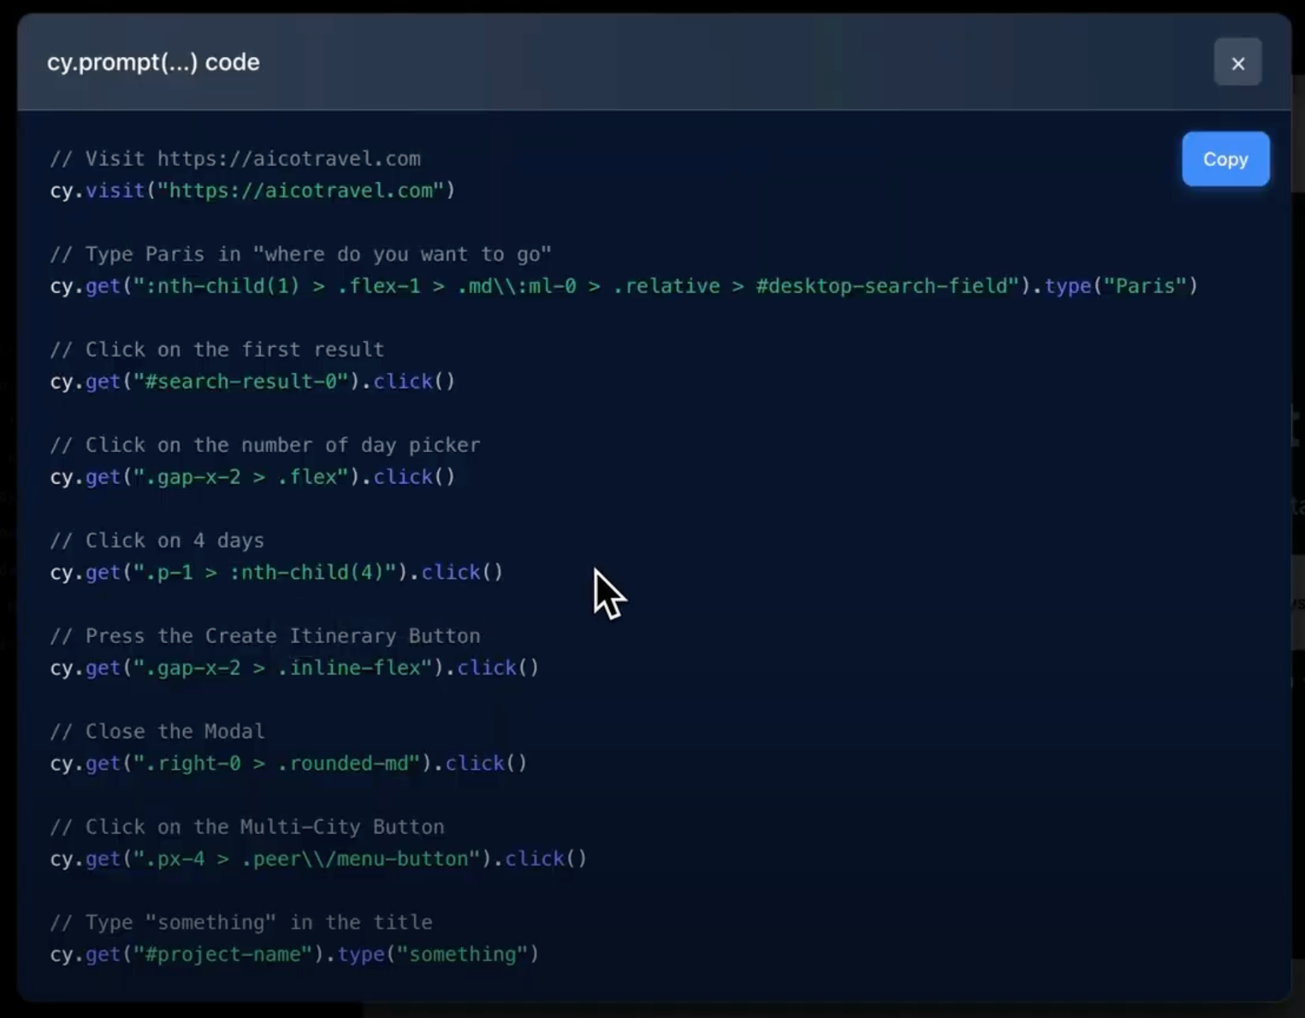Viewport: 1305px width, 1018px height.
Task: Select the search-result-0 click line
Action: click(x=253, y=381)
